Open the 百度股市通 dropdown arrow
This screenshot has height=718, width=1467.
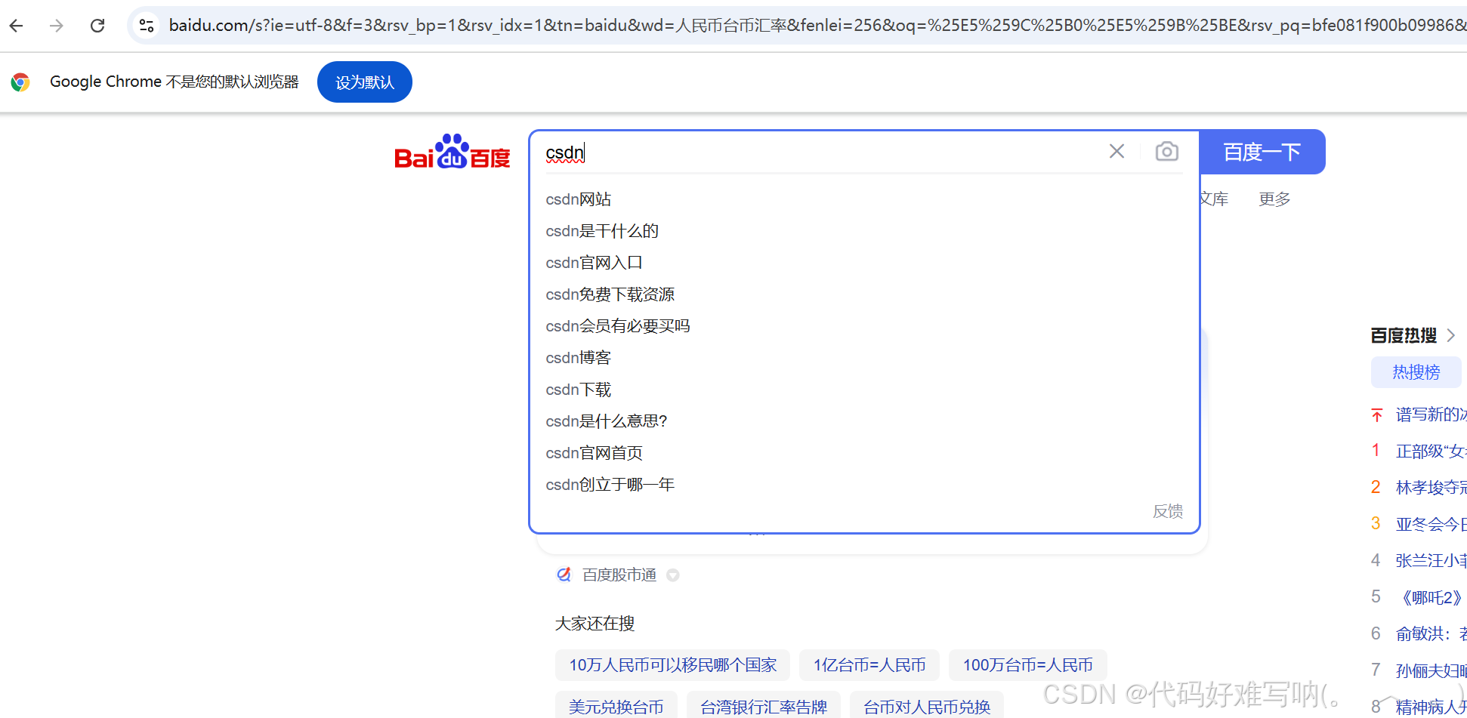[673, 575]
